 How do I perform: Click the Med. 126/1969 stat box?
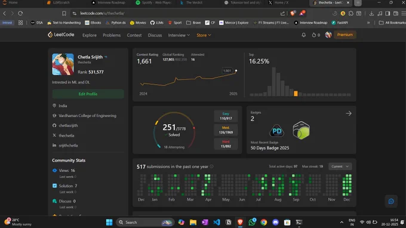226,130
